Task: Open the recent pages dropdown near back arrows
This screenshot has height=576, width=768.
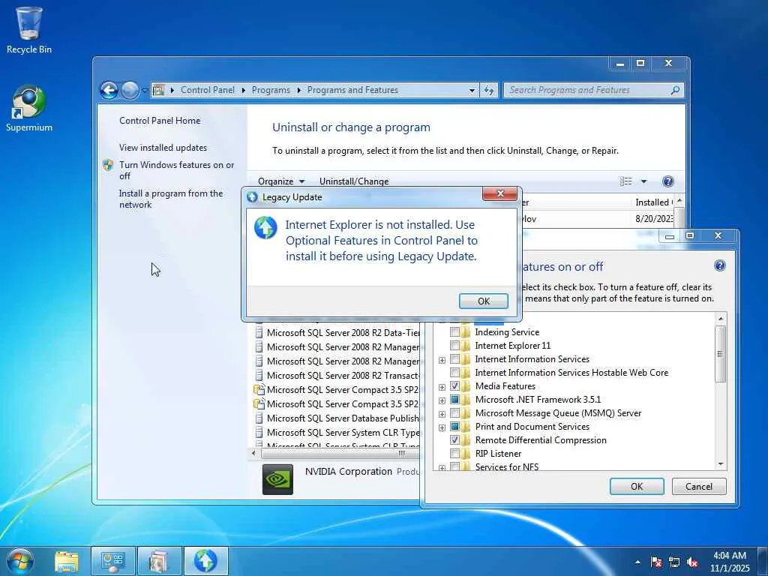Action: [145, 90]
